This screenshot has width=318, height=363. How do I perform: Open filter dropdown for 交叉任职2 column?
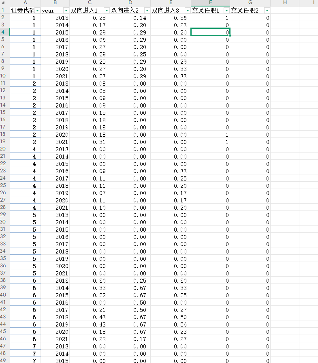[x=267, y=11]
